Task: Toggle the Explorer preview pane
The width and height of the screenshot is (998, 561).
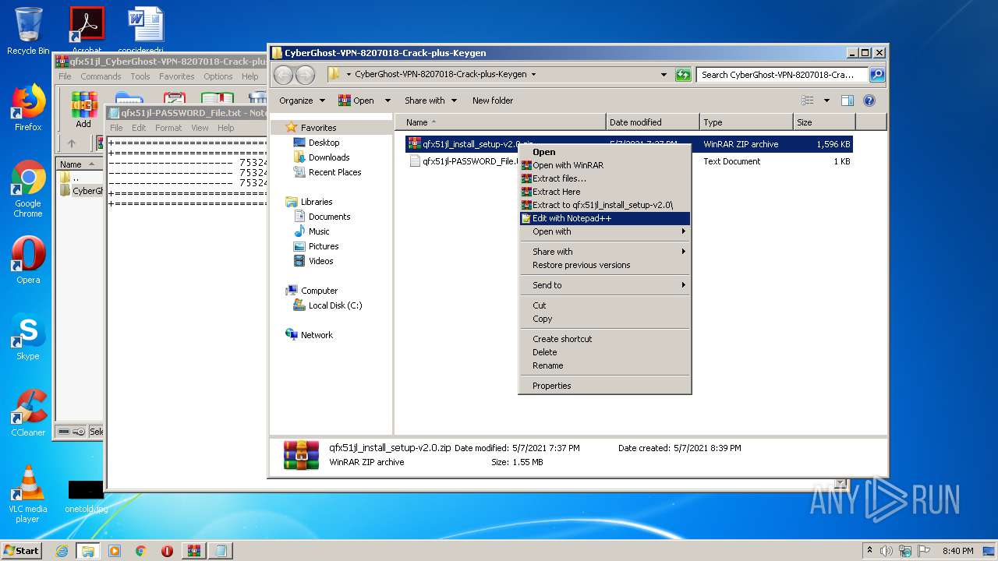Action: (848, 101)
